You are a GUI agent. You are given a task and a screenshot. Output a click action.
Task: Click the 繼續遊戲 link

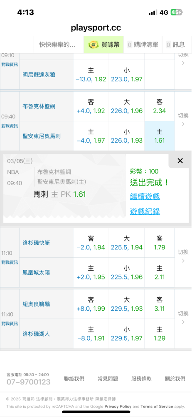click(x=145, y=197)
